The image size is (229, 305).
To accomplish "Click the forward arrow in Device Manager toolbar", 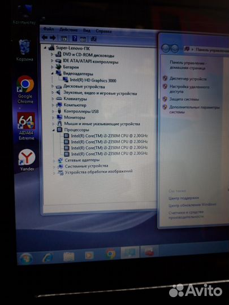I will [53, 37].
